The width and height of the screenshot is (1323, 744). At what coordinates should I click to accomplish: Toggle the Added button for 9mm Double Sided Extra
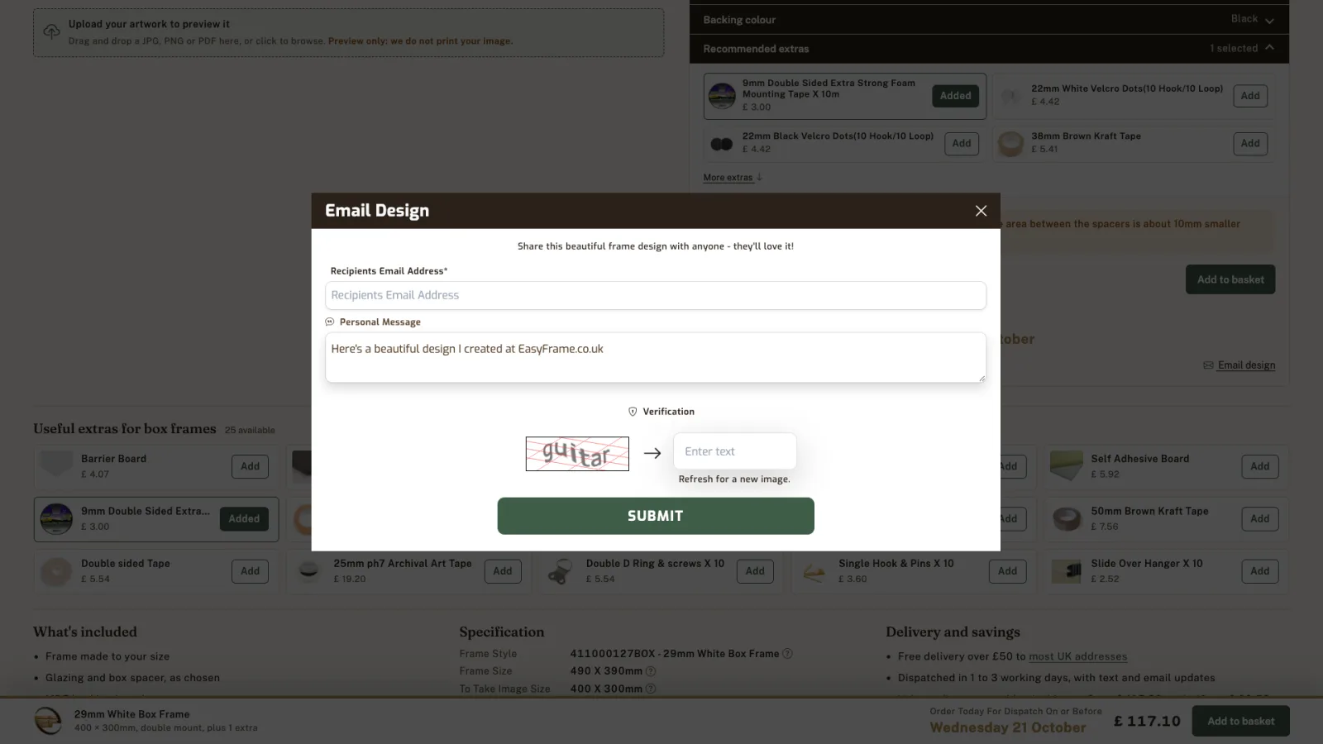pyautogui.click(x=244, y=519)
